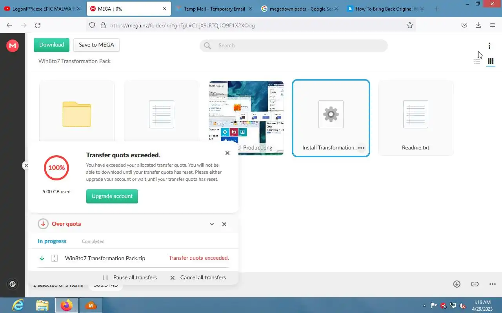Click Cancel all transfers
The width and height of the screenshot is (502, 313).
pos(198,277)
